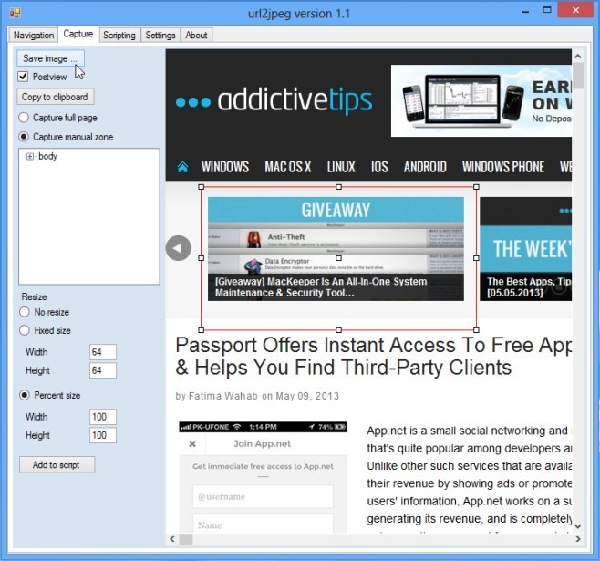Click the url2jpeg app icon in title bar
This screenshot has width=600, height=561.
[x=16, y=14]
